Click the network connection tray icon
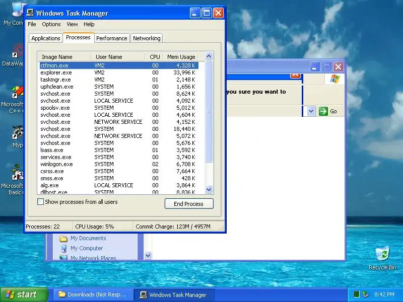The height and width of the screenshot is (302, 403). point(365,294)
